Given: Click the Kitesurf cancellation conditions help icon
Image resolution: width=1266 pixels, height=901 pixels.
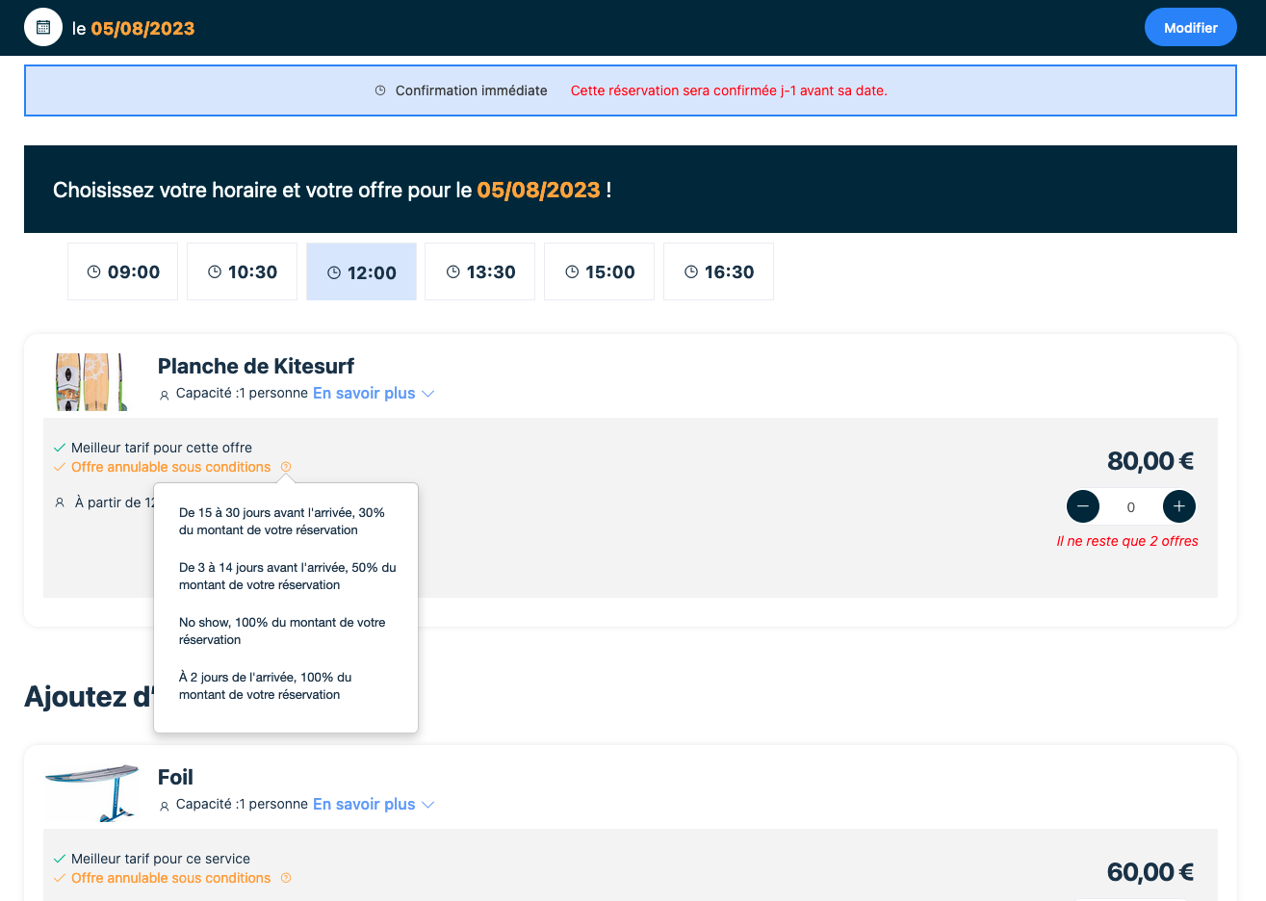Looking at the screenshot, I should (286, 467).
